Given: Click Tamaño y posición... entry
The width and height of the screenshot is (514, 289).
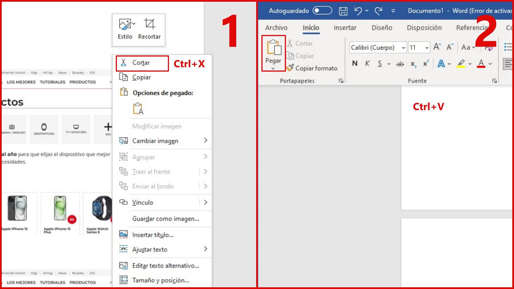Looking at the screenshot, I should point(161,280).
